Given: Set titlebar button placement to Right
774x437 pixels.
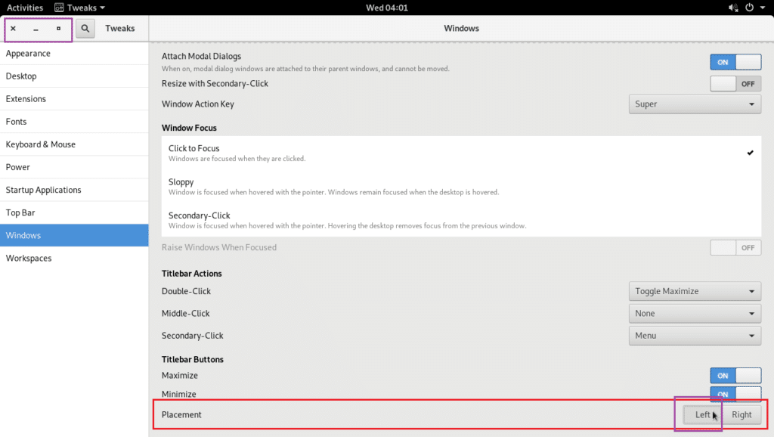Looking at the screenshot, I should pos(741,414).
